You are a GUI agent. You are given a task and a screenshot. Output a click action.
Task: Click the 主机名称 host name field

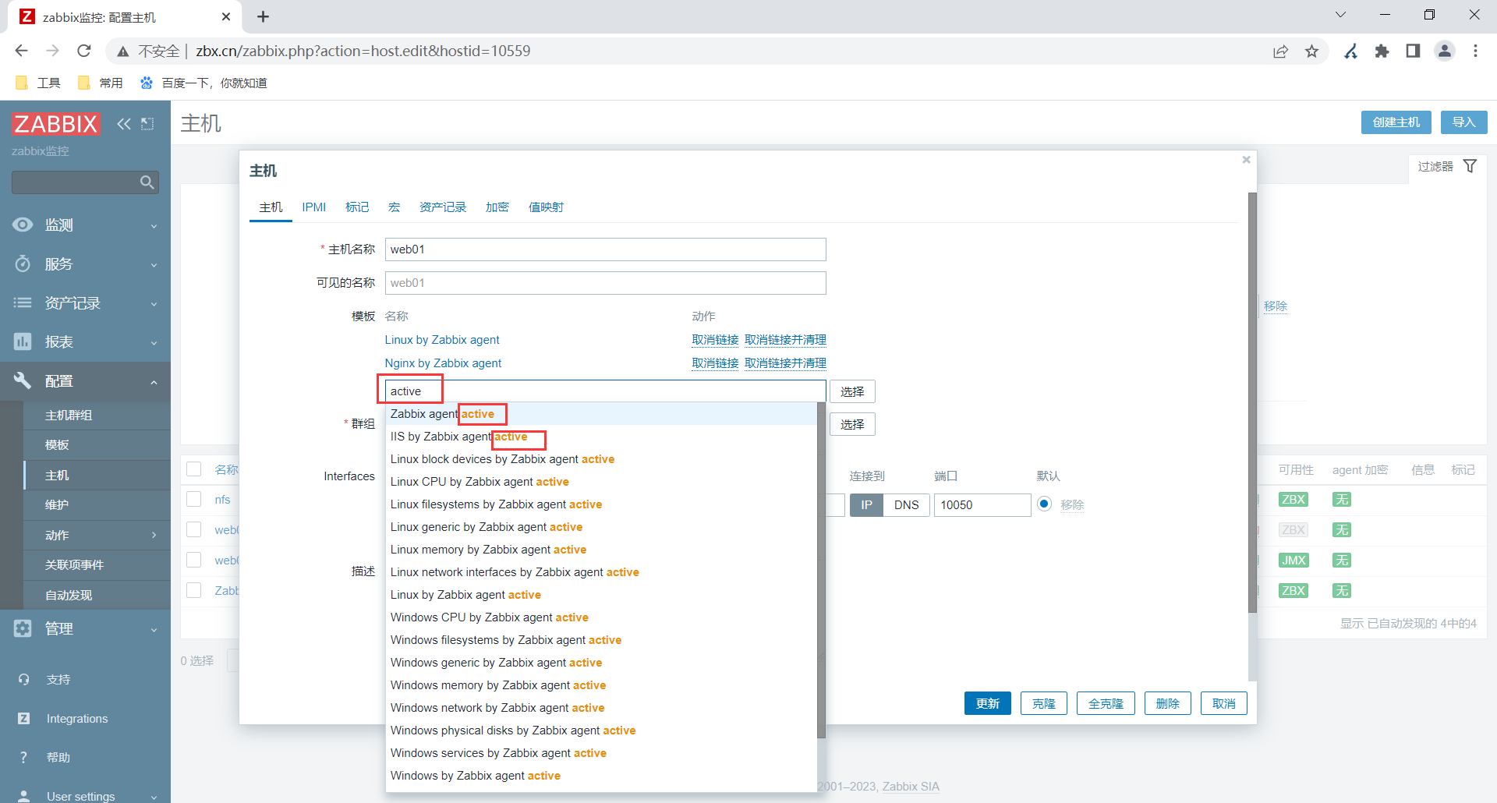coord(606,249)
